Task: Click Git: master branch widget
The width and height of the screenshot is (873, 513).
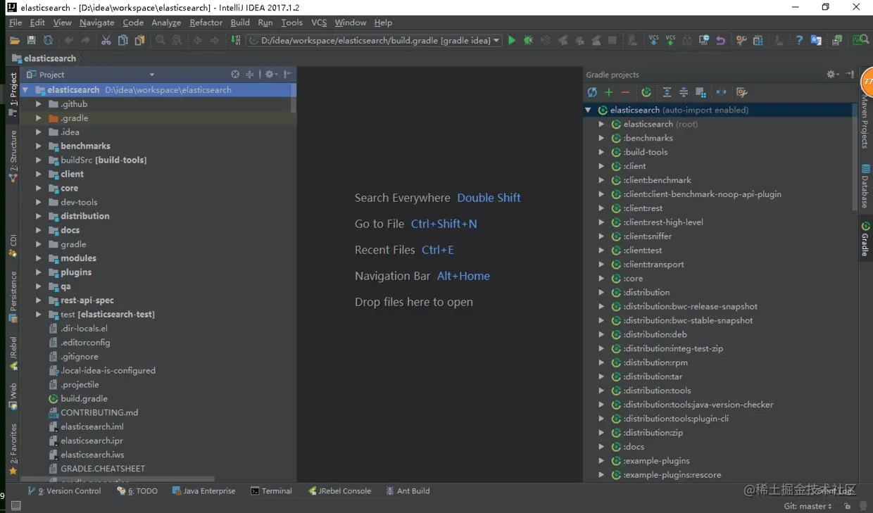Action: (808, 506)
